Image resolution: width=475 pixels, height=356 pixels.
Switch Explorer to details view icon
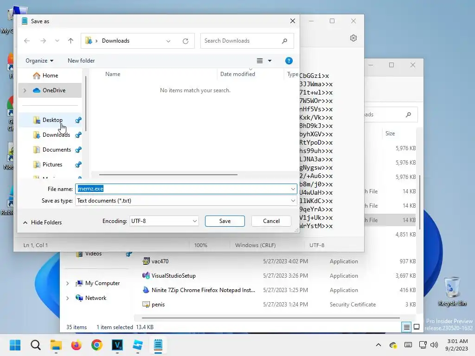pos(406,327)
